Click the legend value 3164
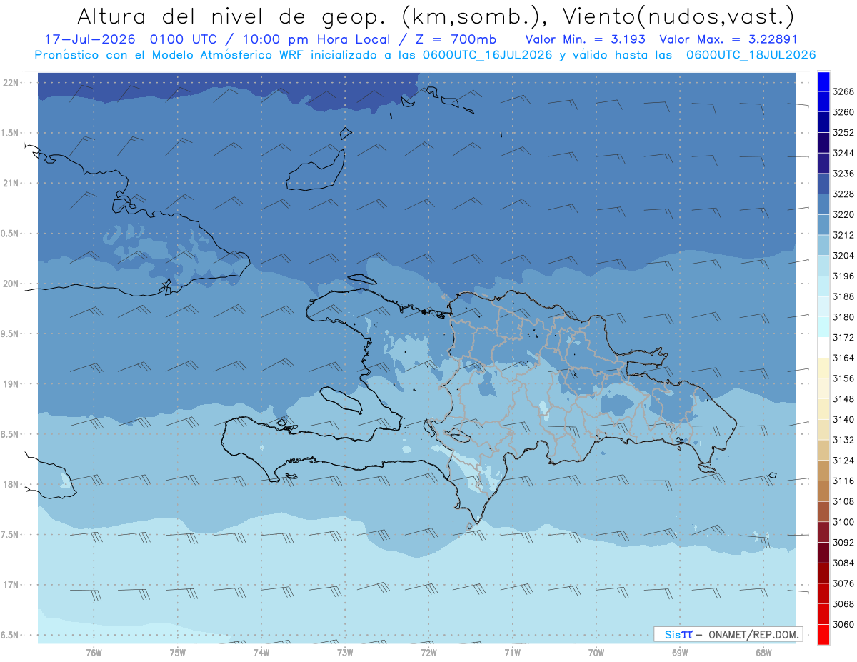857x662 pixels. coord(843,358)
